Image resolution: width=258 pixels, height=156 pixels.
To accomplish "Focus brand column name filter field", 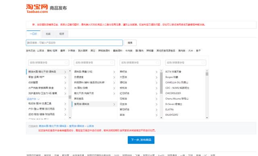I will (185, 63).
